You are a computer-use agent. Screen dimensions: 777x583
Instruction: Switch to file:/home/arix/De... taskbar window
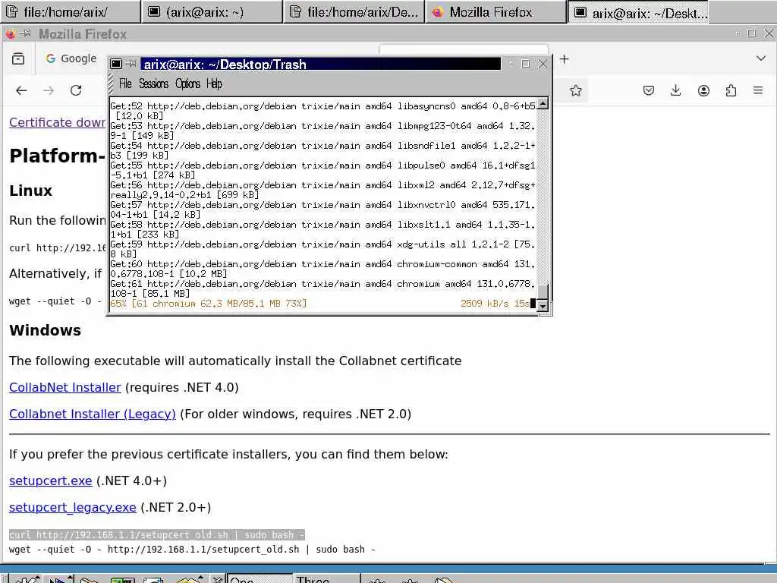(354, 12)
